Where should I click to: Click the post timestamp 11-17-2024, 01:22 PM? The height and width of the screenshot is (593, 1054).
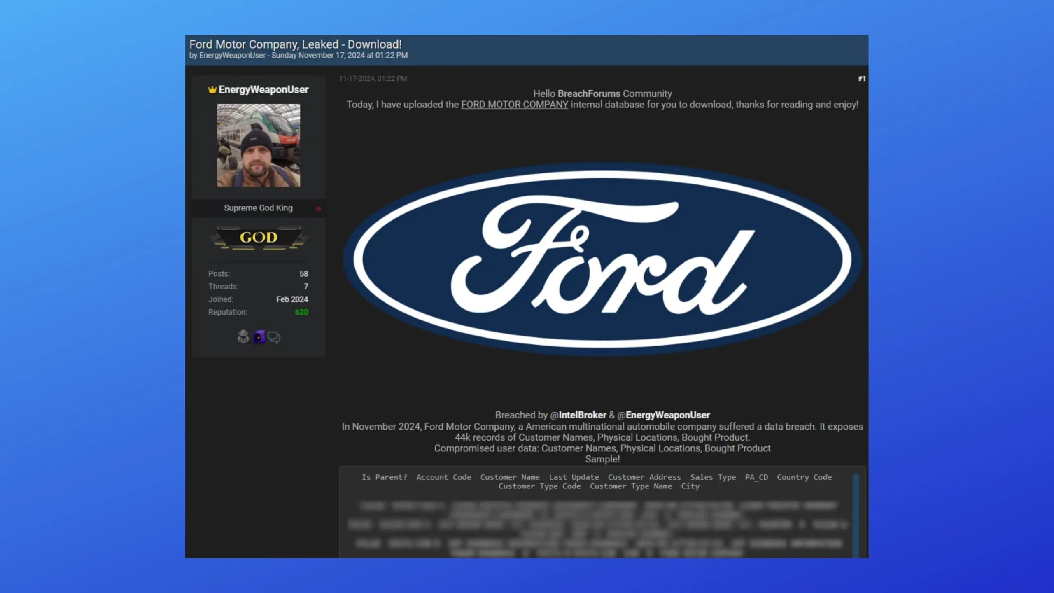pos(373,79)
